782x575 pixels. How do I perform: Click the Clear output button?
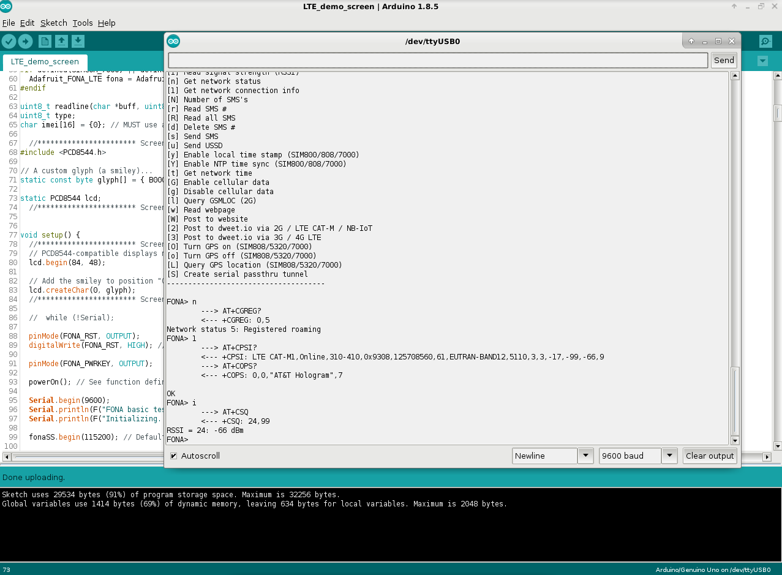point(709,456)
